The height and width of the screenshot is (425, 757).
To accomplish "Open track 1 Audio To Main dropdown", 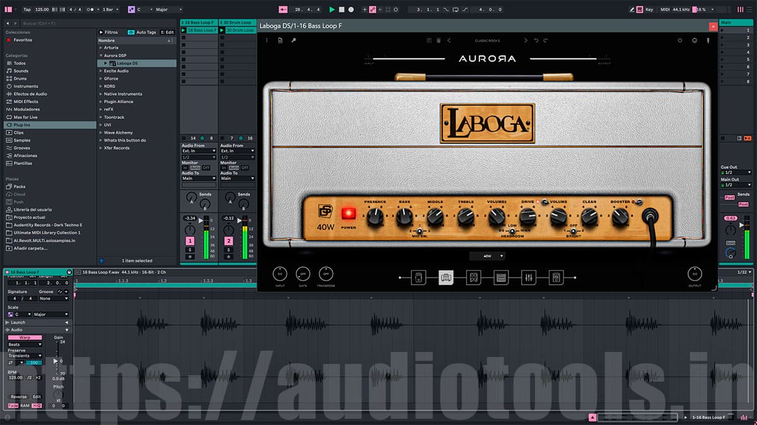I will (199, 178).
